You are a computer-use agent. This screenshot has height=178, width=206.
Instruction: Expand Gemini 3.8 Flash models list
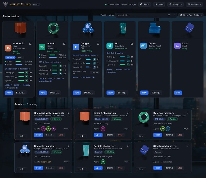85,55
